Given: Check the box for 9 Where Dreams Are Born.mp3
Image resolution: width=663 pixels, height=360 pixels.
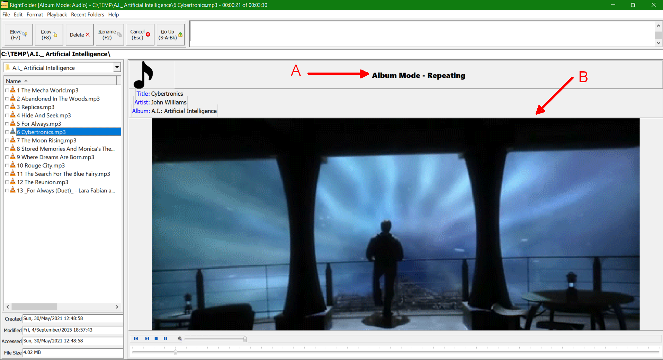Looking at the screenshot, I should click(x=7, y=157).
